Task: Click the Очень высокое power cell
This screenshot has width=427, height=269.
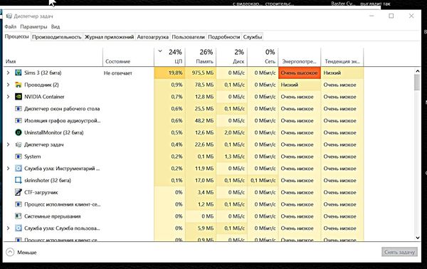Action: coord(300,73)
